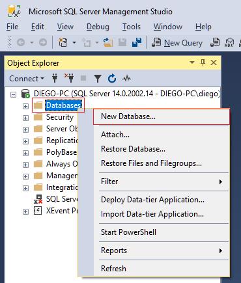Click the SQL Server Agent icon
This screenshot has height=283, width=241.
(38, 199)
